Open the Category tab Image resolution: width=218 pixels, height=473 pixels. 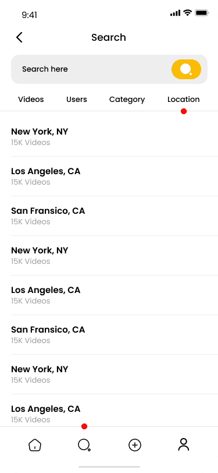(x=127, y=100)
